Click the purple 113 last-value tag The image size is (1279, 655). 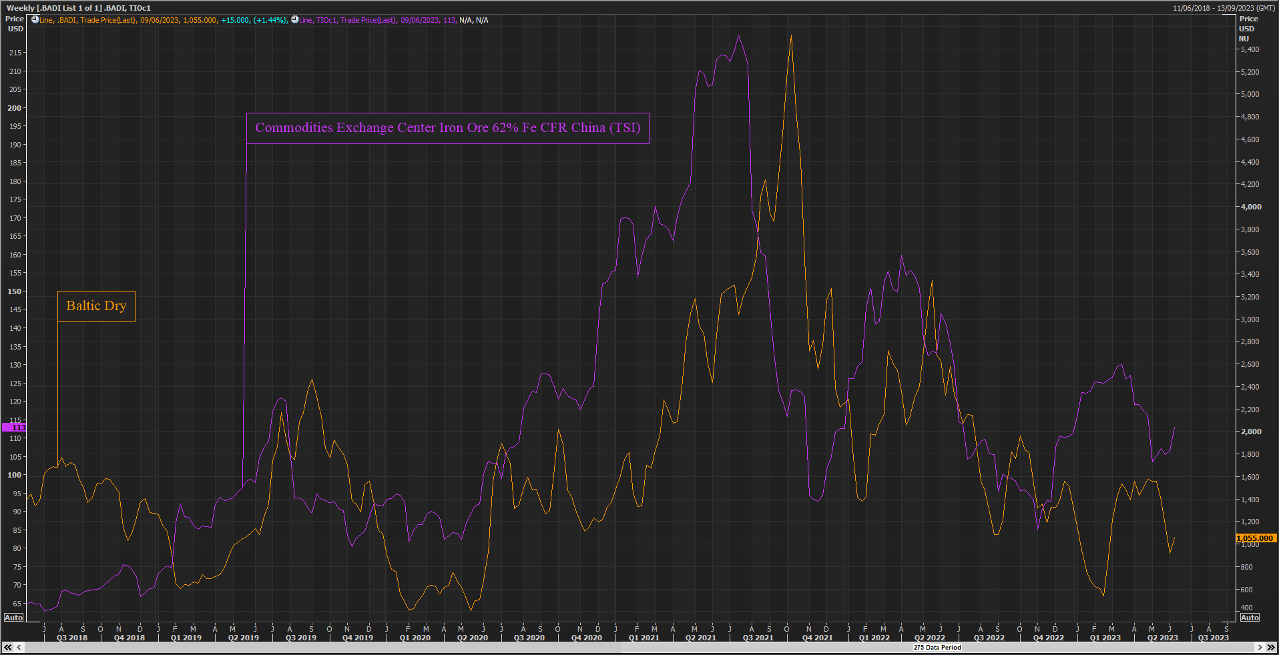click(15, 428)
